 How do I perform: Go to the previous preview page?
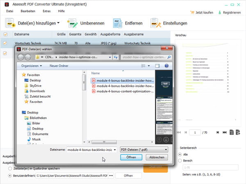(186, 132)
